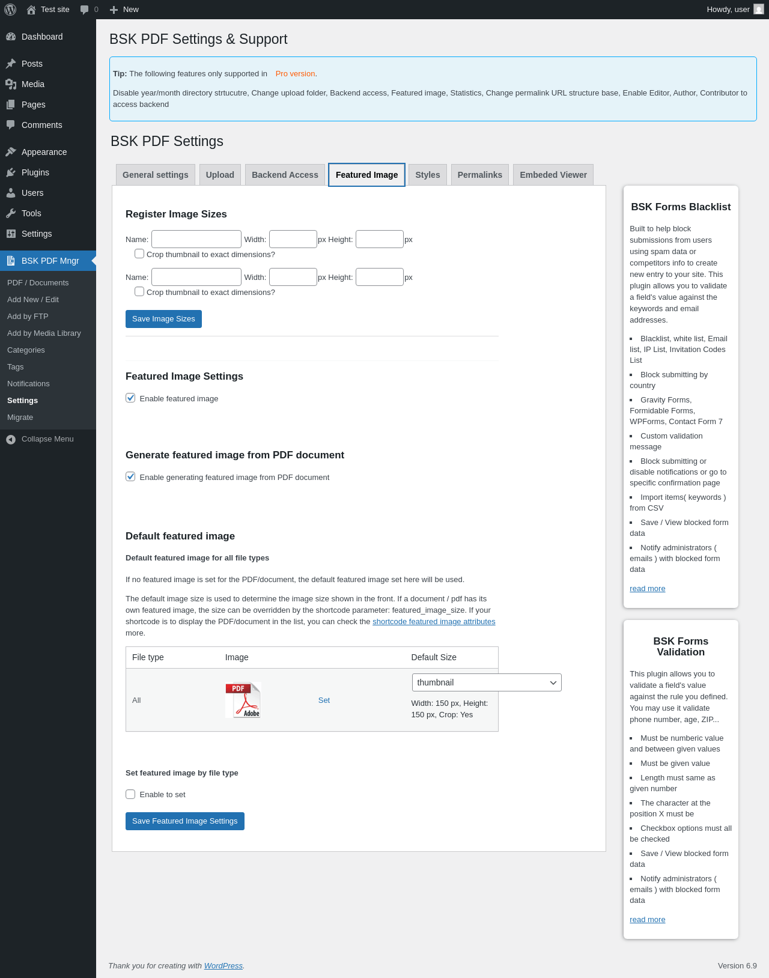This screenshot has height=978, width=769.
Task: Toggle first Crop thumbnail to exact dimensions checkbox
Action: coord(139,254)
